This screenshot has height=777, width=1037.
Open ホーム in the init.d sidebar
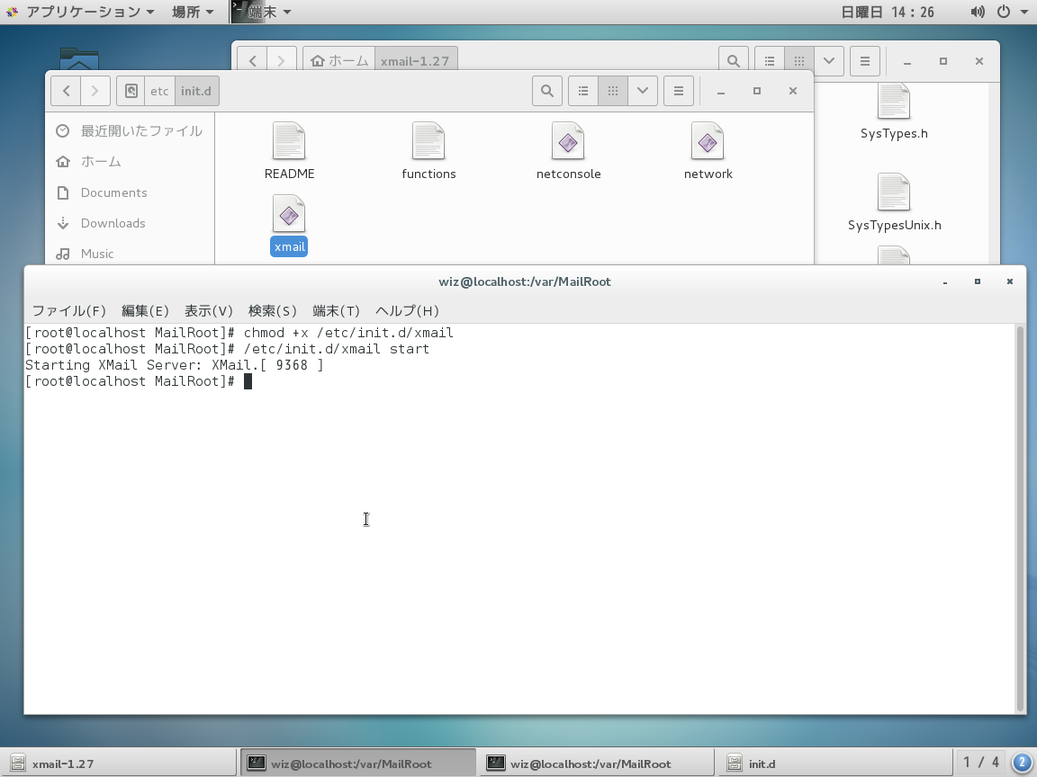(130, 161)
